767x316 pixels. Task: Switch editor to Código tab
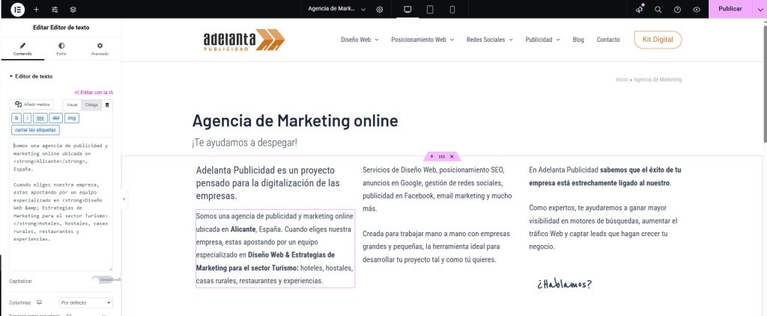point(91,105)
